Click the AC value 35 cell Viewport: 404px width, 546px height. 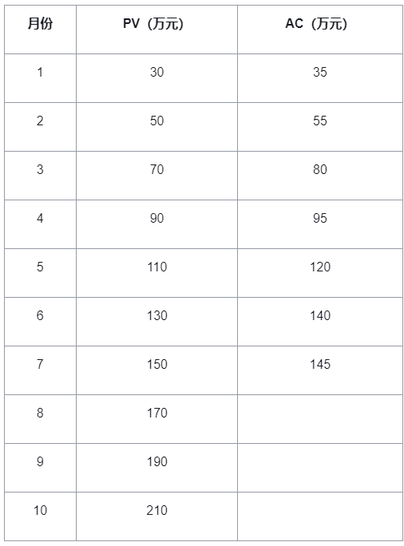[319, 78]
